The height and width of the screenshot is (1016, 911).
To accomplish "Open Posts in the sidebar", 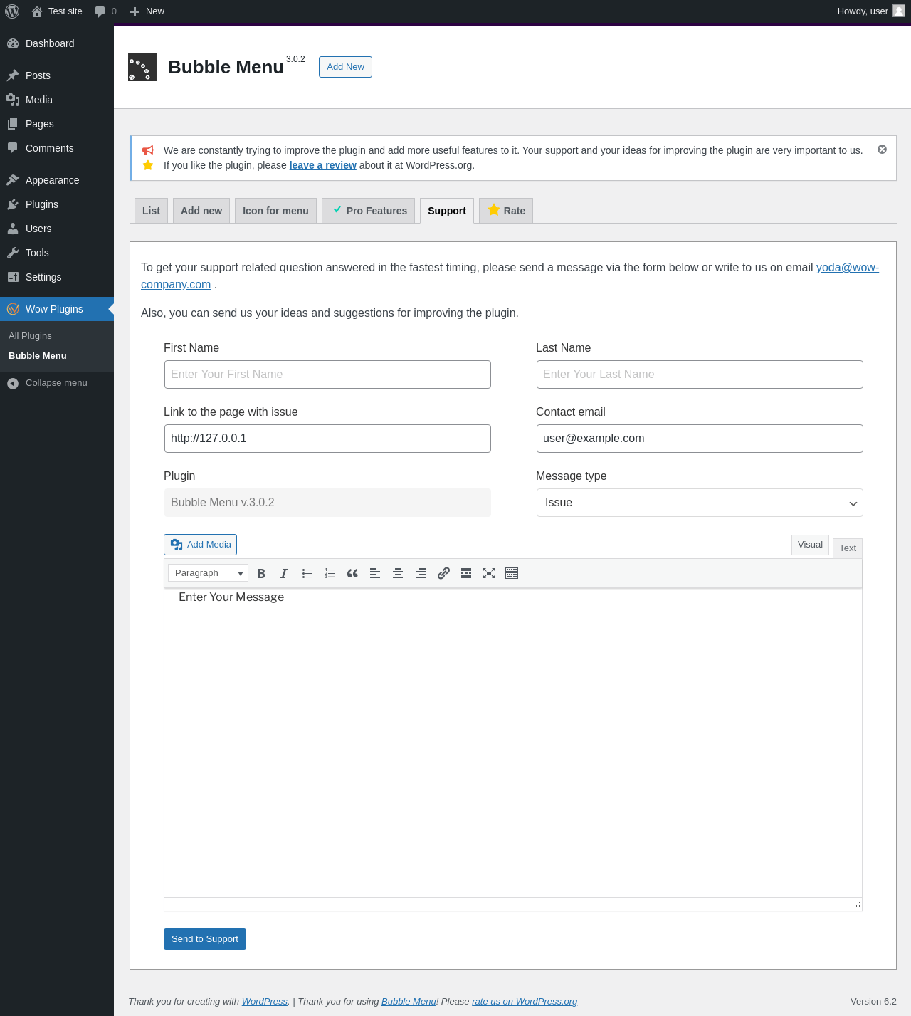I will (57, 75).
